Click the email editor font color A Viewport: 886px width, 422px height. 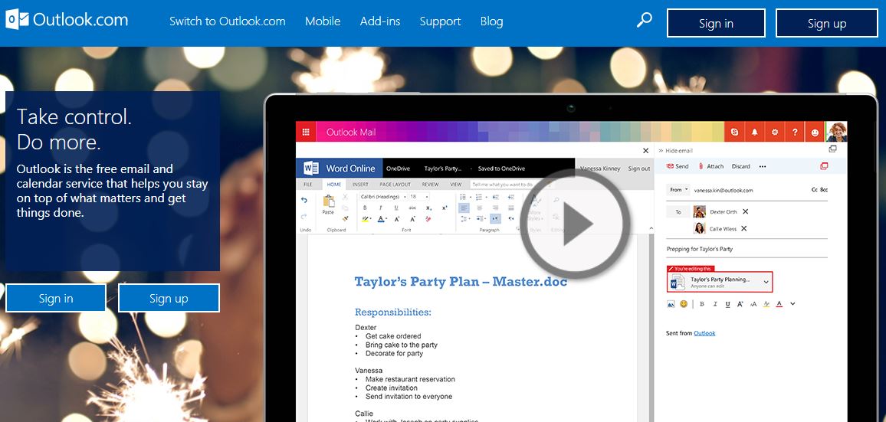[x=779, y=304]
